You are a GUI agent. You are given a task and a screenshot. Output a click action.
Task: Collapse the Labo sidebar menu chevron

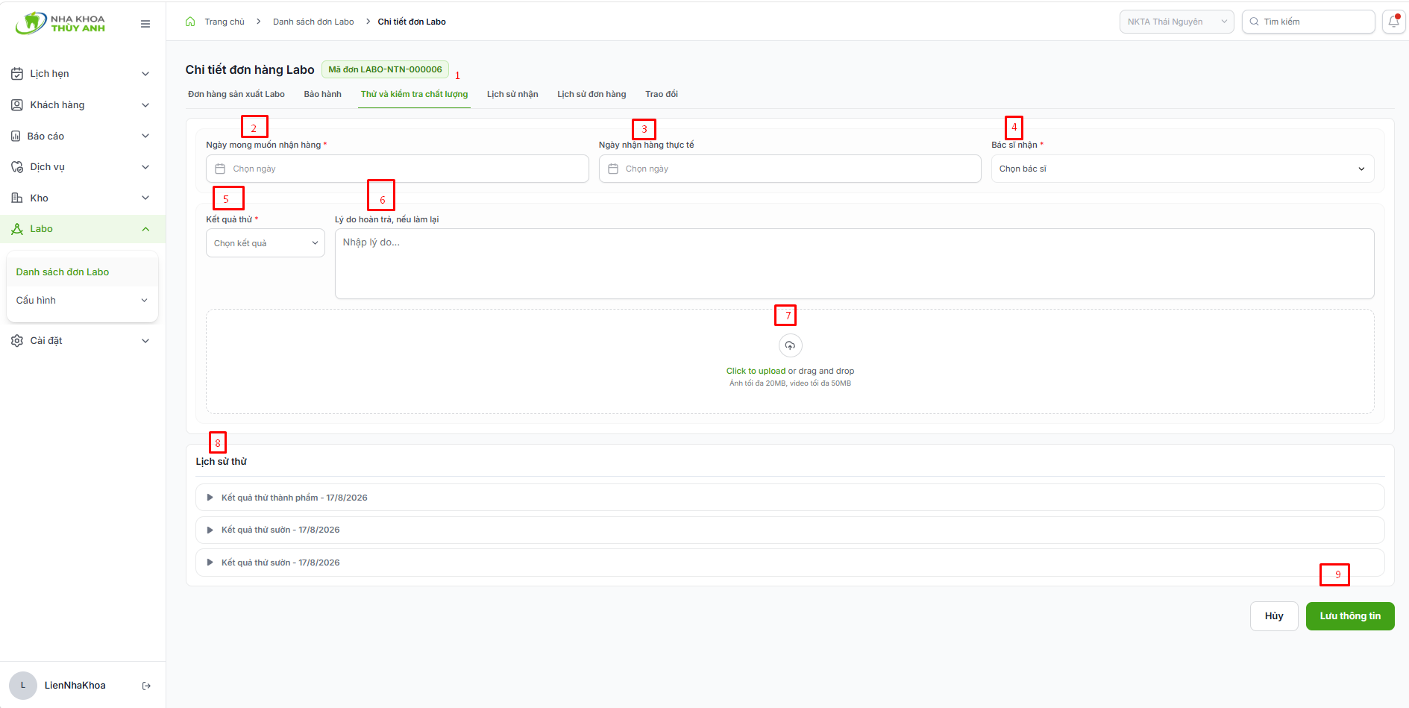(145, 229)
